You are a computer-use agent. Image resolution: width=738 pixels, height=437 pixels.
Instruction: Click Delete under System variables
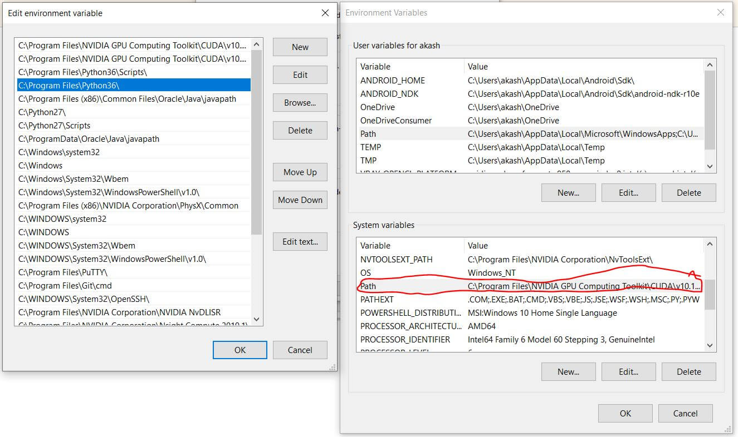tap(688, 371)
